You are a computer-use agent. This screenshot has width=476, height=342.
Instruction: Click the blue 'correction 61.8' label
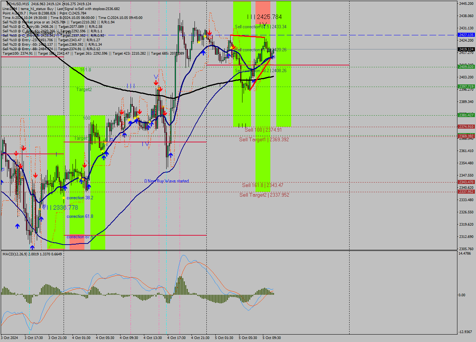pos(80,216)
